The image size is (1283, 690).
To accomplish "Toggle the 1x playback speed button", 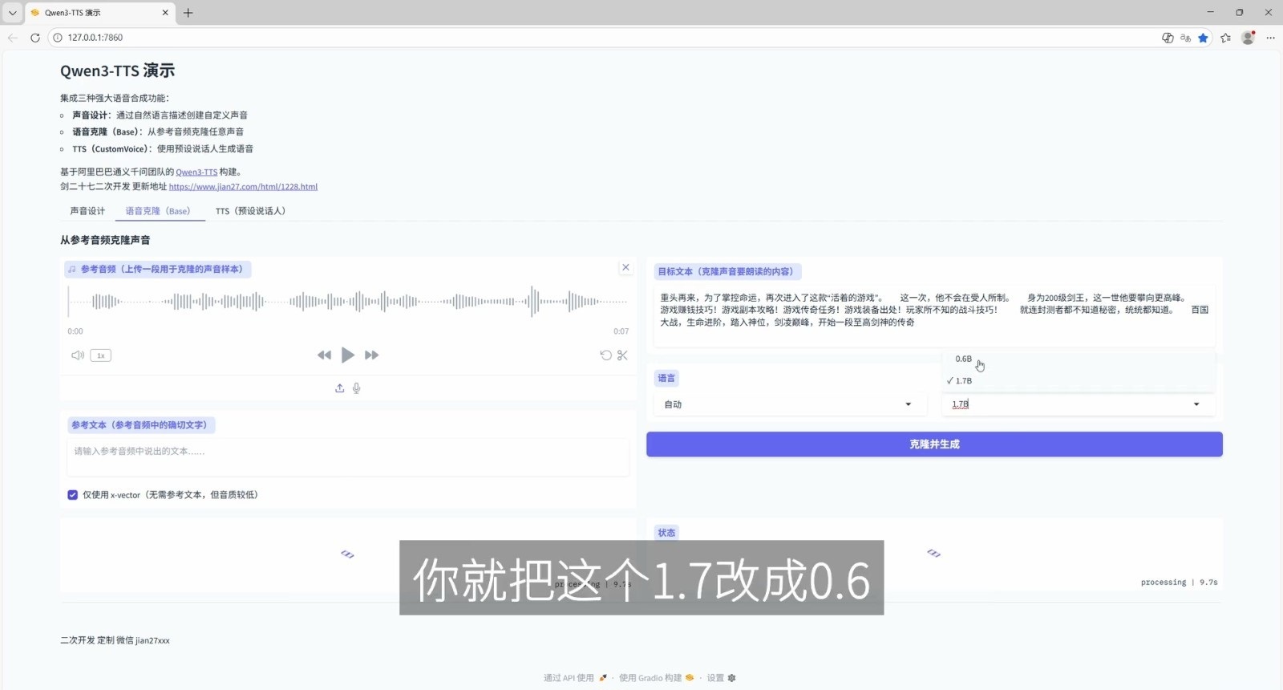I will click(x=101, y=355).
